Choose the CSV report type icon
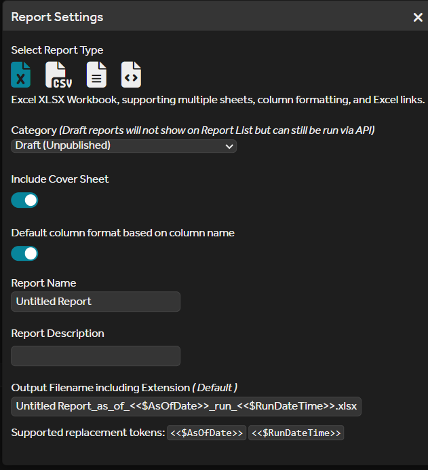Image resolution: width=428 pixels, height=470 pixels. 58,75
